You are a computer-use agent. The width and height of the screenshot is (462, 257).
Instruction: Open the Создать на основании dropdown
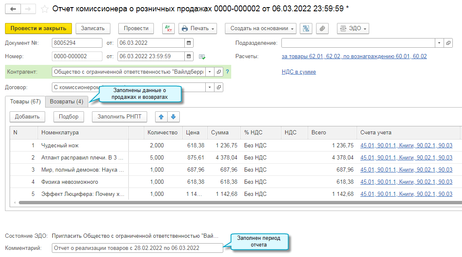[260, 28]
